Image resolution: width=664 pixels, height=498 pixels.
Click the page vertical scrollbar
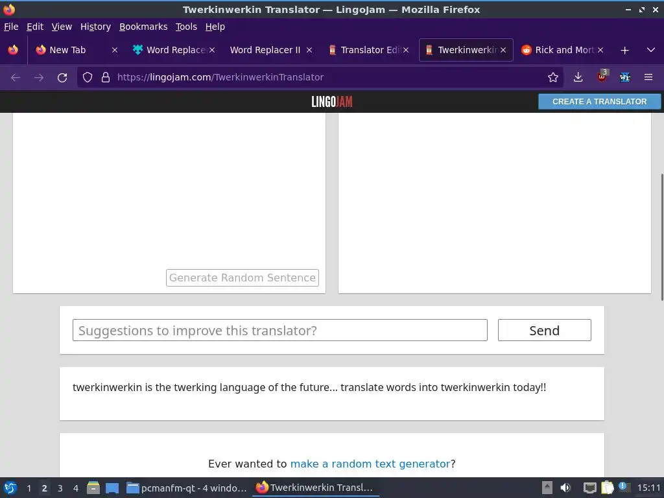(x=661, y=237)
